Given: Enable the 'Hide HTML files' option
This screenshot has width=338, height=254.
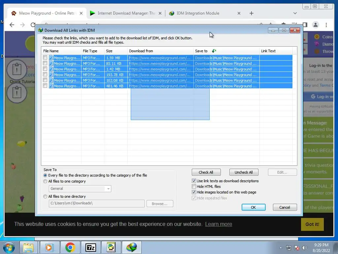Looking at the screenshot, I should tap(194, 187).
